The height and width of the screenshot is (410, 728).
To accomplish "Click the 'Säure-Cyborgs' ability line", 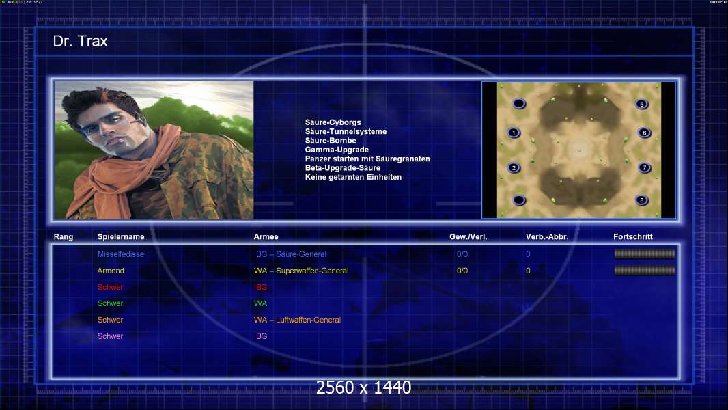I will tap(333, 122).
